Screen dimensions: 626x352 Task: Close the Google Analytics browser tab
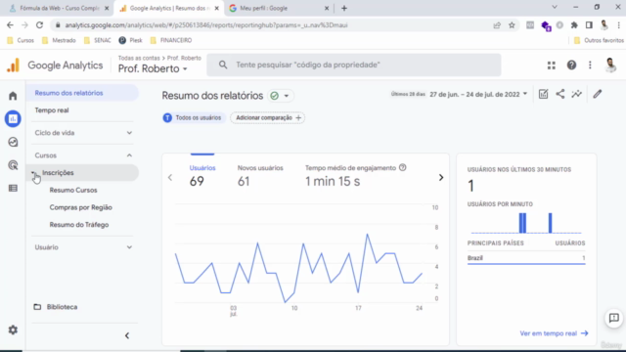217,8
